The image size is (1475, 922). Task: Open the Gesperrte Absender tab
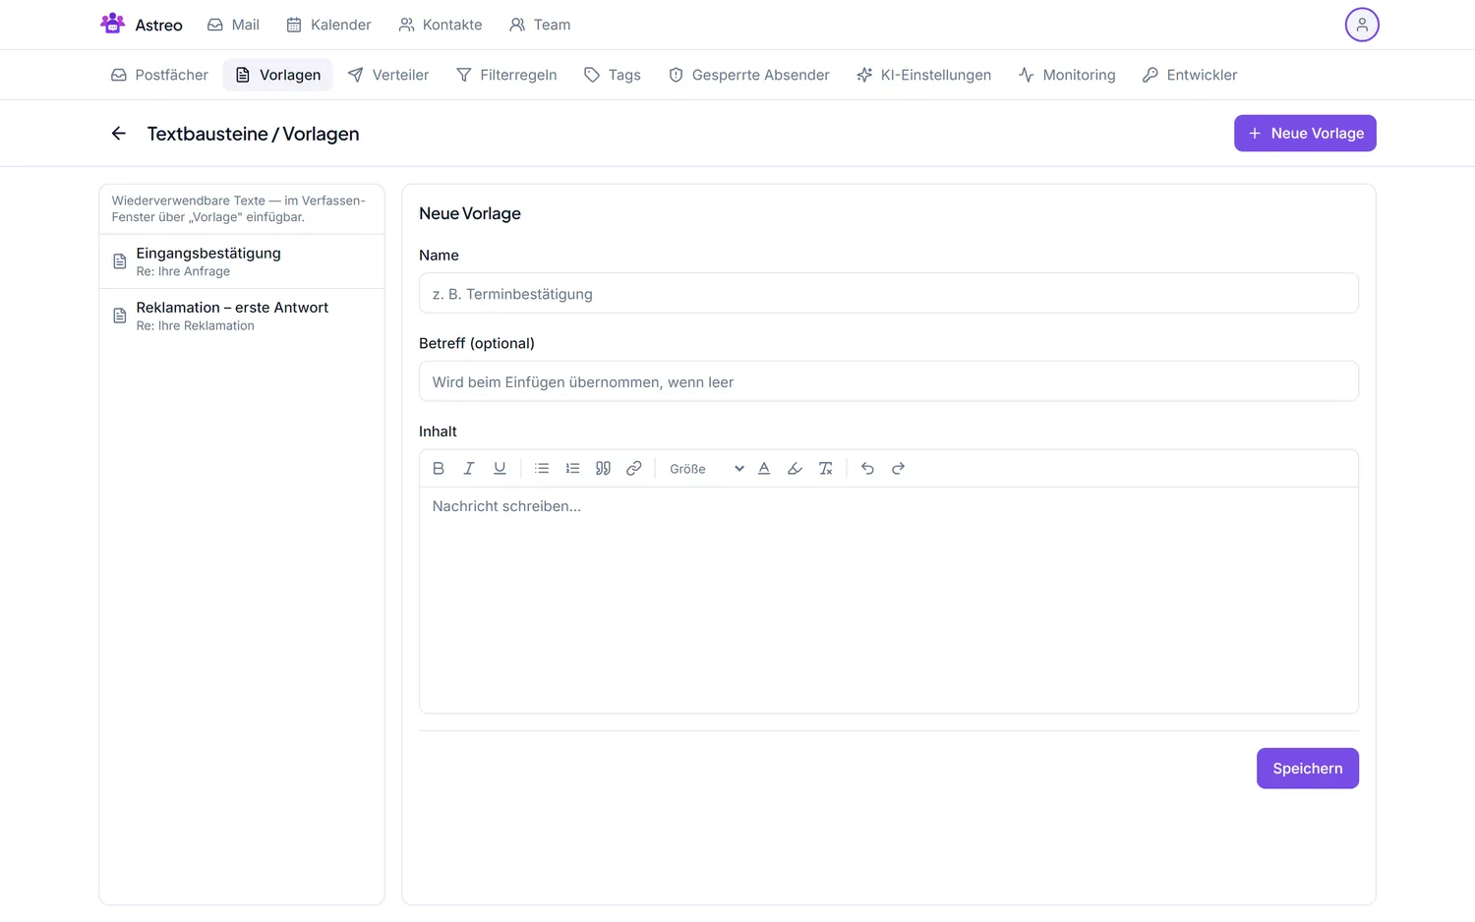coord(749,75)
